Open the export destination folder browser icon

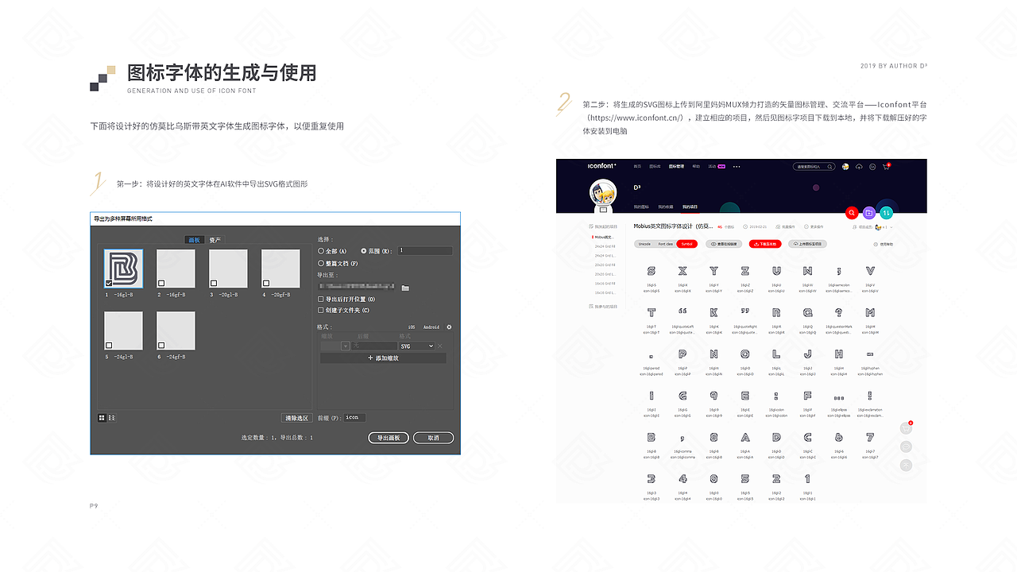pyautogui.click(x=406, y=288)
